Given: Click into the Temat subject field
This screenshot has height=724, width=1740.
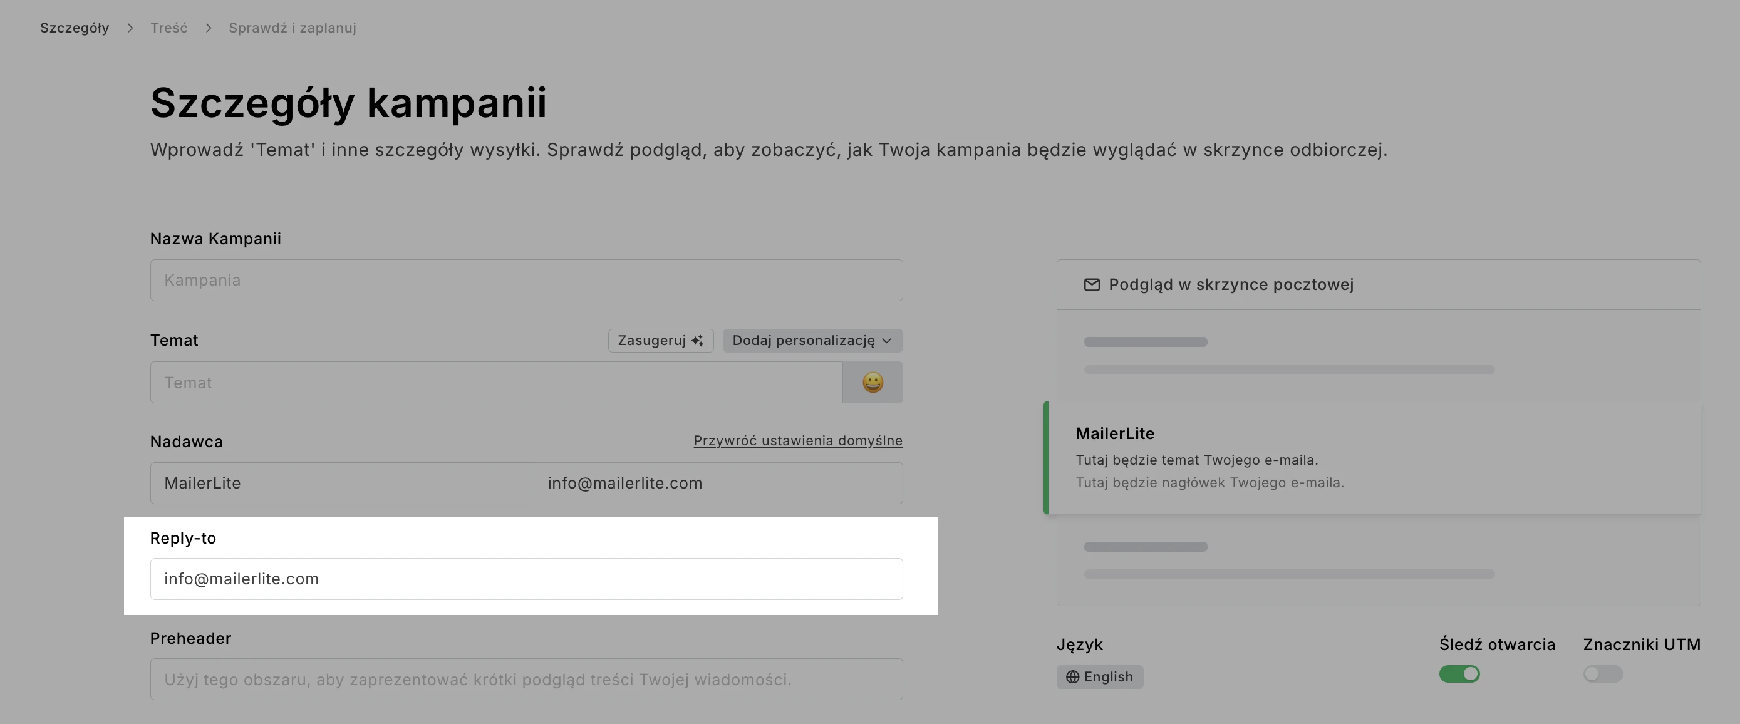Looking at the screenshot, I should pos(496,382).
